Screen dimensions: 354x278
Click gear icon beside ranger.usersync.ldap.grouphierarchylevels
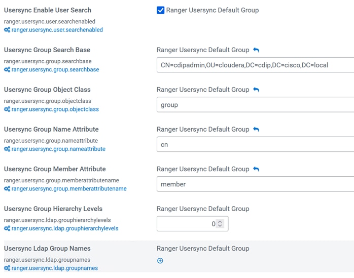[7, 228]
